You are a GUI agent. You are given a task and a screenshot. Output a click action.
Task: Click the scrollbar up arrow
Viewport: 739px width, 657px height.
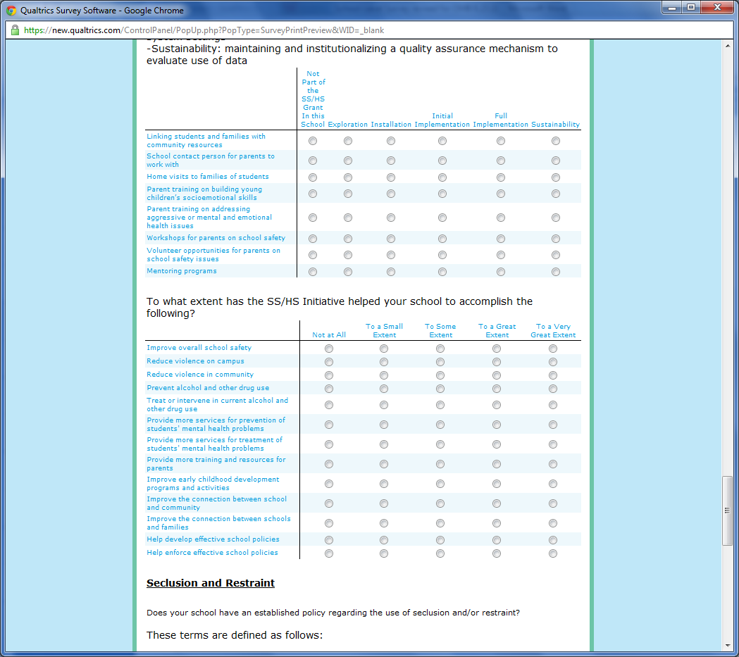(727, 46)
